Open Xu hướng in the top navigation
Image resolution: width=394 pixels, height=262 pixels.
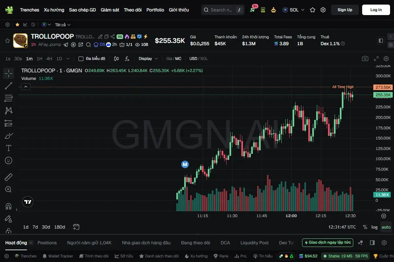pyautogui.click(x=54, y=10)
